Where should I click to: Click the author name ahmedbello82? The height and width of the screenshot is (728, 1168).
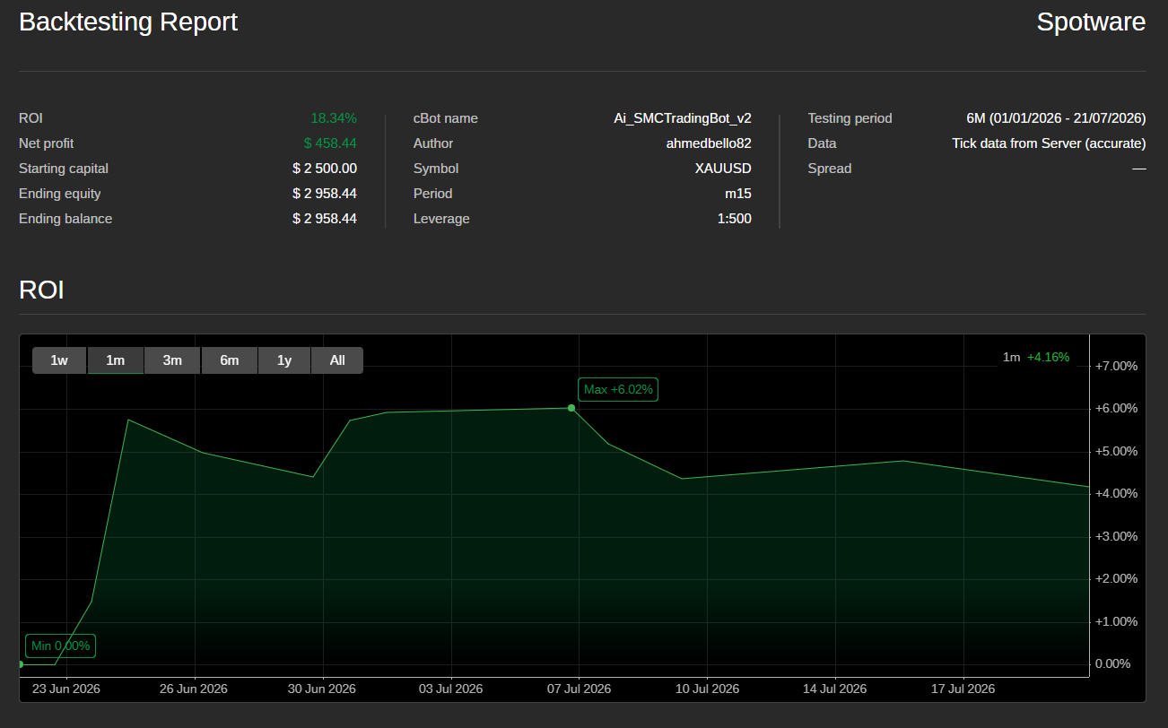coord(709,143)
